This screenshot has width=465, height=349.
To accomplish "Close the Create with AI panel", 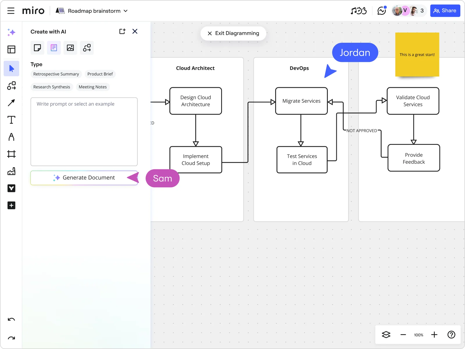I will click(x=135, y=31).
